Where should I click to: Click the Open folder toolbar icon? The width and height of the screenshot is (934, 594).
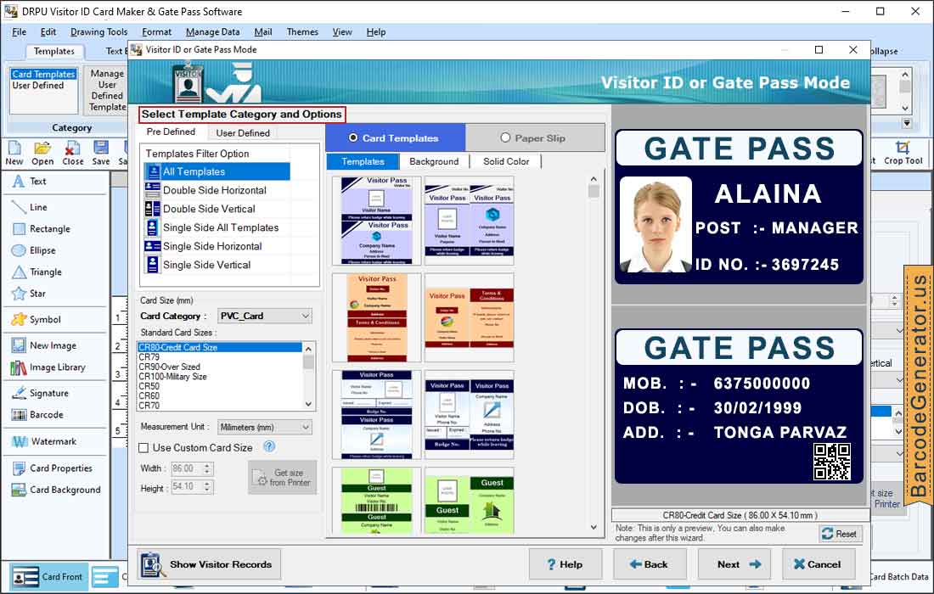(42, 153)
